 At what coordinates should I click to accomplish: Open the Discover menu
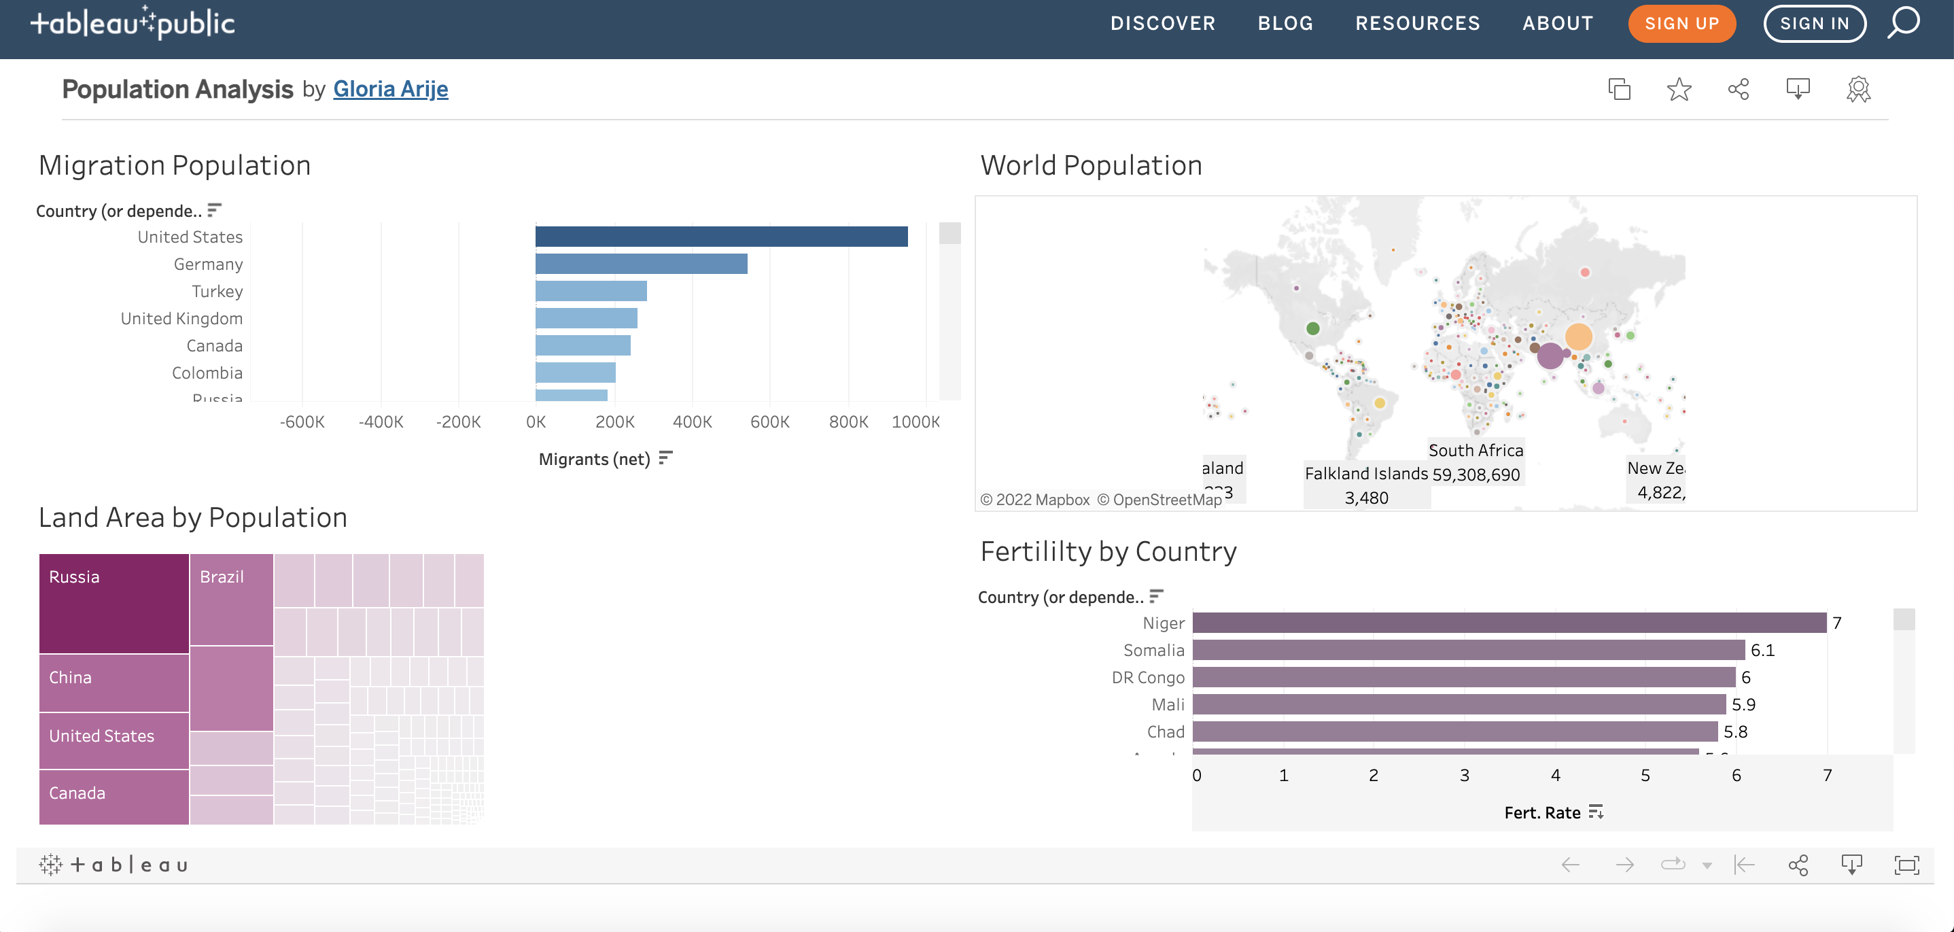click(x=1162, y=22)
